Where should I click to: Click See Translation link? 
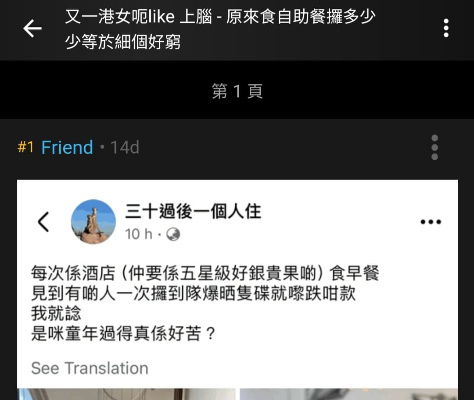[90, 368]
